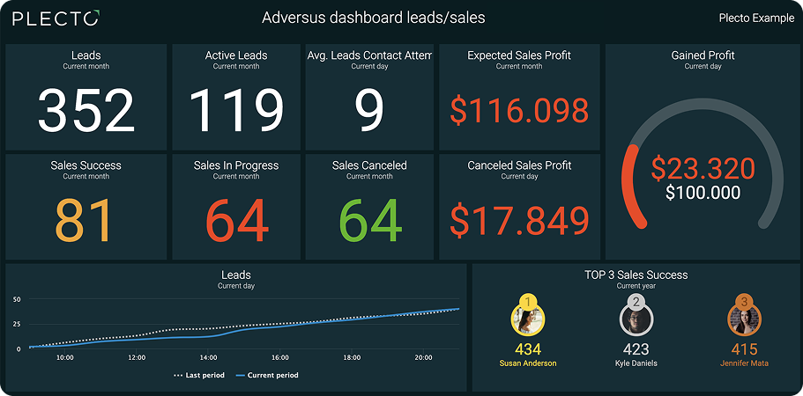Click the Canceled Sales Profit $17.849 amount
The height and width of the screenshot is (396, 803).
519,220
